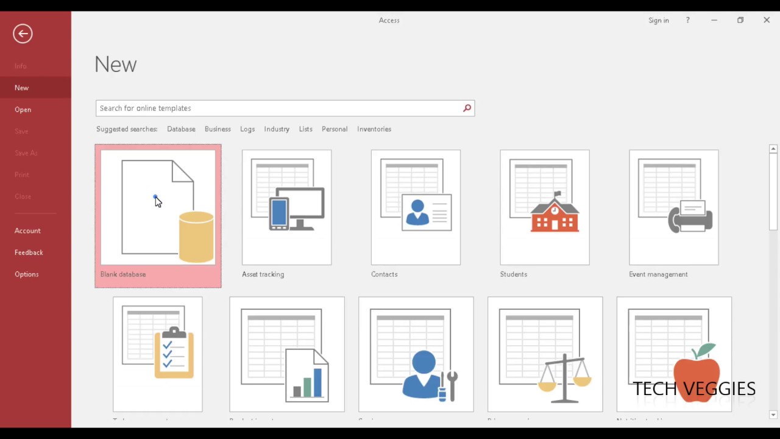The width and height of the screenshot is (780, 439).
Task: Select the Event management template
Action: pos(674,207)
